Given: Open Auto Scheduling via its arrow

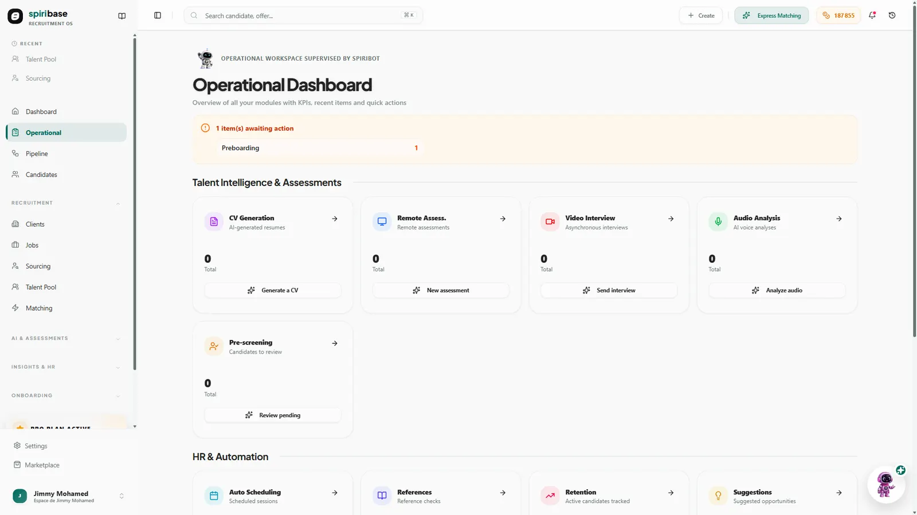Looking at the screenshot, I should [x=335, y=493].
